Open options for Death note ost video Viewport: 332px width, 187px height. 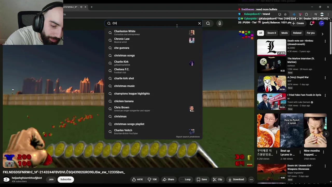[325, 41]
